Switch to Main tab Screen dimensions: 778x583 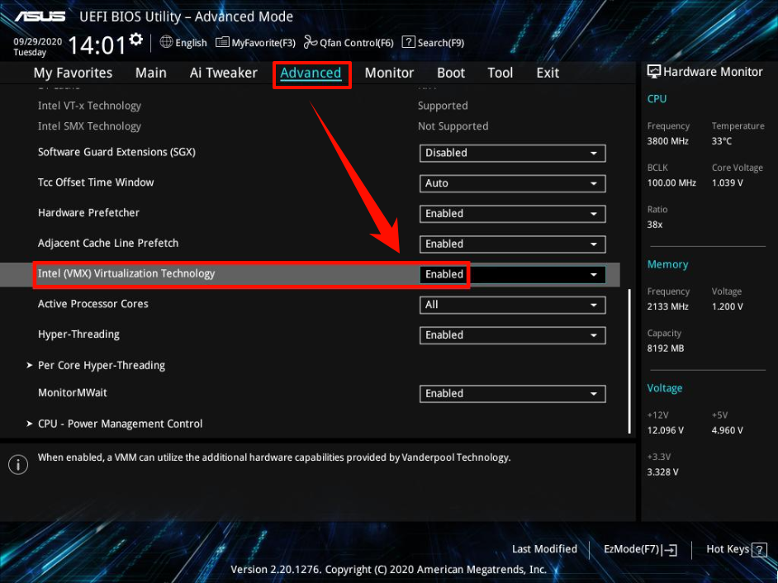[x=151, y=73]
